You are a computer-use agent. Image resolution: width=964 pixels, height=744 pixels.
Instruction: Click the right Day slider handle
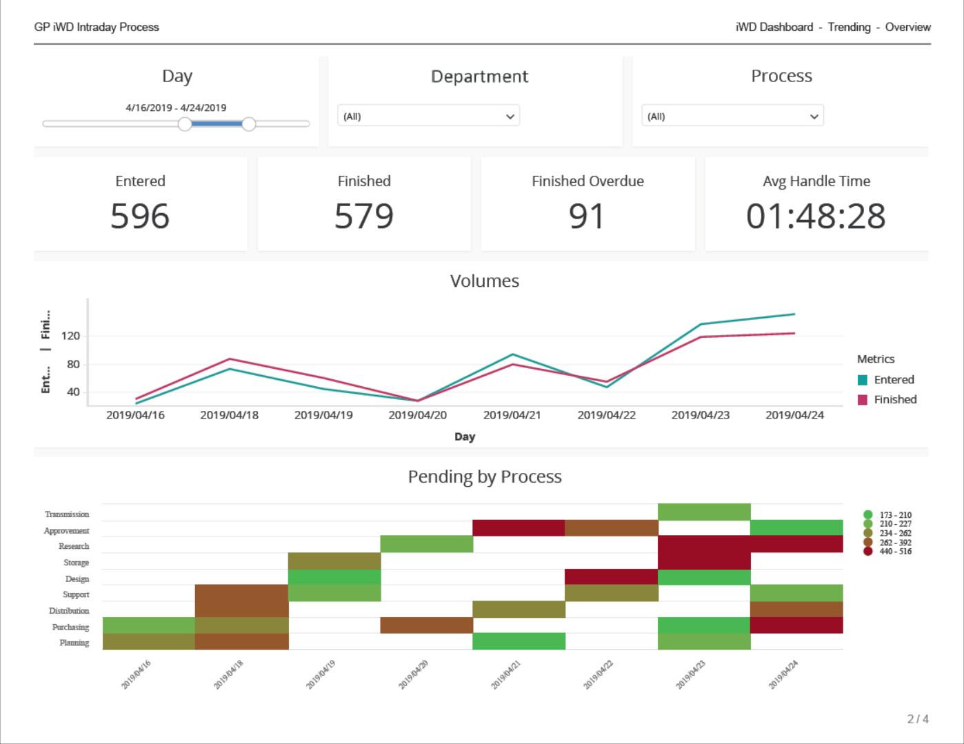point(249,124)
